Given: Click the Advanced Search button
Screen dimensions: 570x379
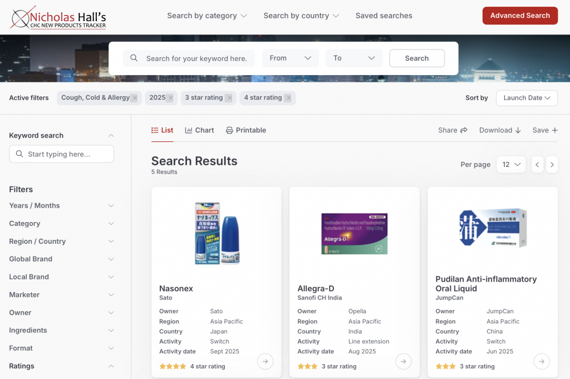Looking at the screenshot, I should coord(520,16).
